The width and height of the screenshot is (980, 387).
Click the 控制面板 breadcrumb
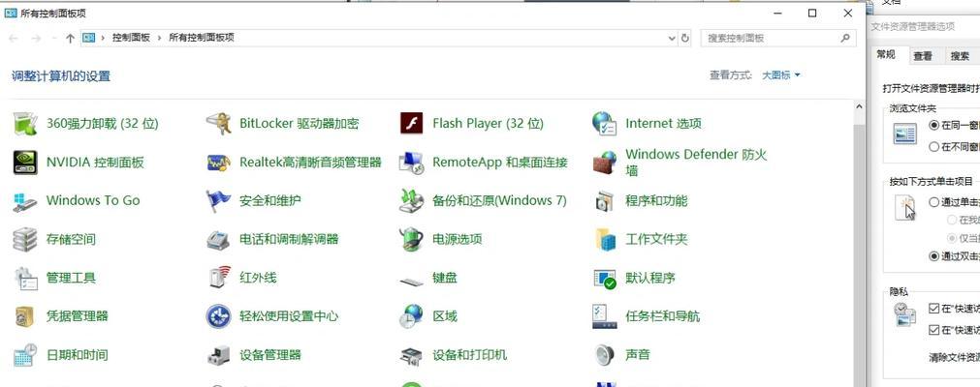131,38
